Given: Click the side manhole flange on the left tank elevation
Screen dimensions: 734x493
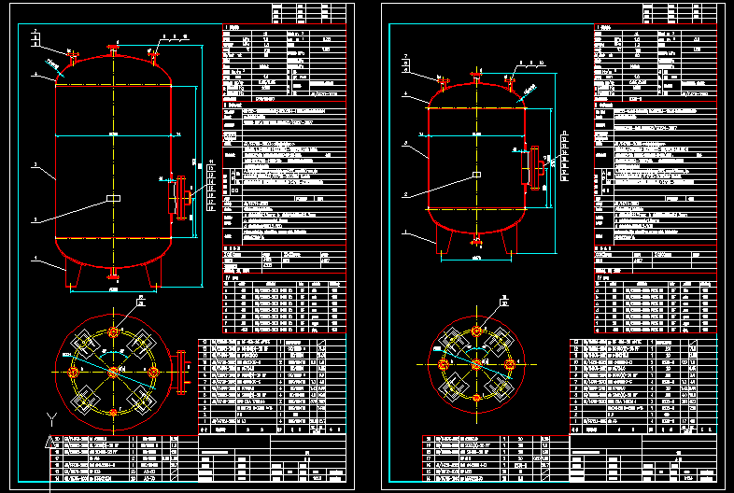Looking at the screenshot, I should click(176, 197).
